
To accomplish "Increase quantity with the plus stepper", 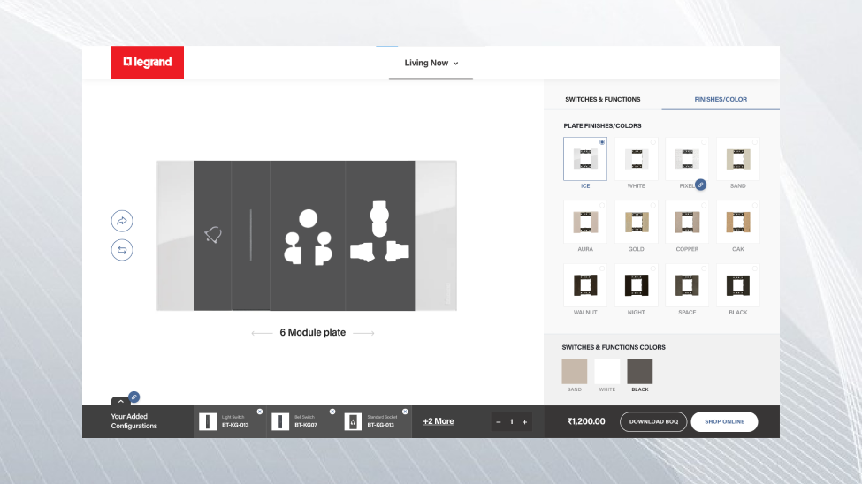I will click(x=525, y=422).
